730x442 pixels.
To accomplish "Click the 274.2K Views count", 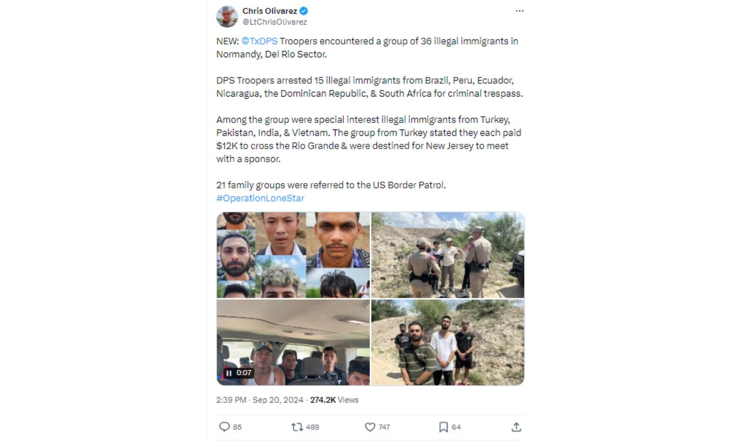I will tap(334, 400).
